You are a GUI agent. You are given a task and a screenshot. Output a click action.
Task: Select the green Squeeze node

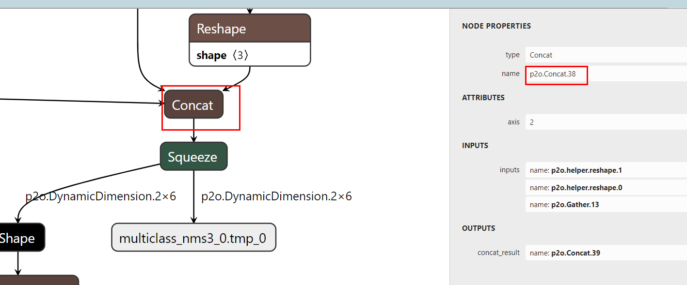click(193, 157)
